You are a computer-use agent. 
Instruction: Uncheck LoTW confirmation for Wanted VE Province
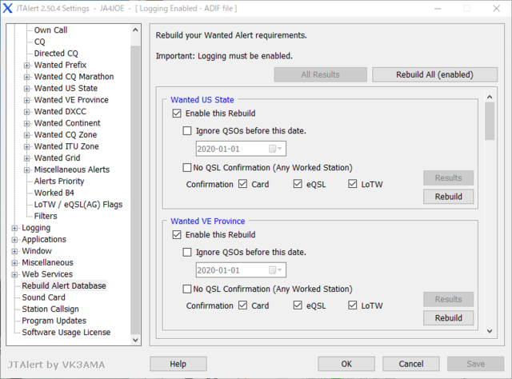click(x=352, y=305)
